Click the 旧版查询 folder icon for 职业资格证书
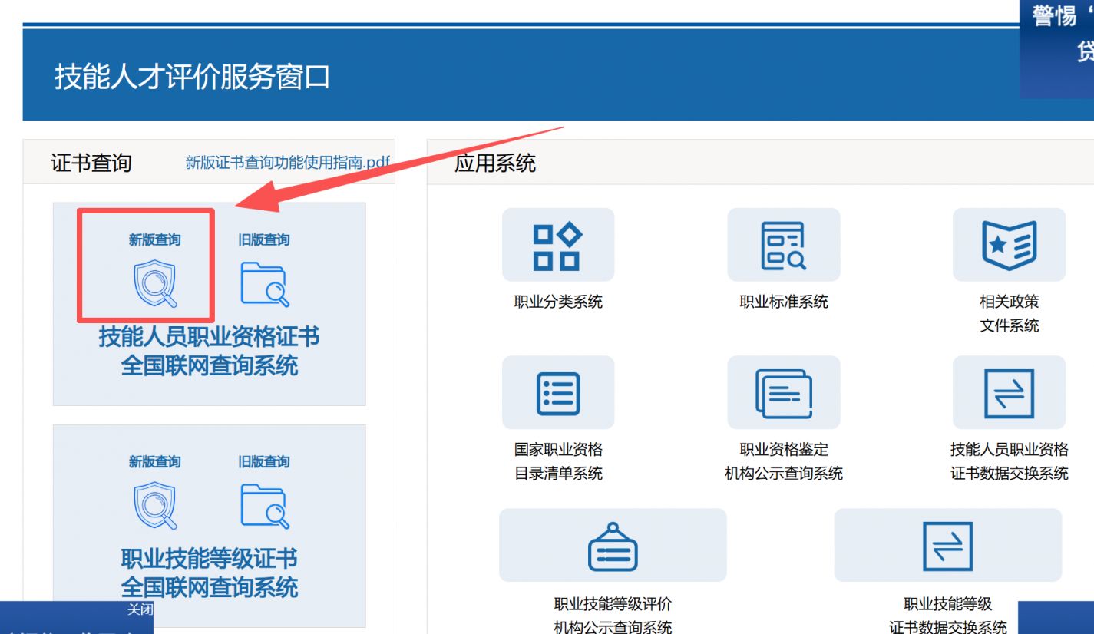Viewport: 1094px width, 634px height. click(264, 283)
